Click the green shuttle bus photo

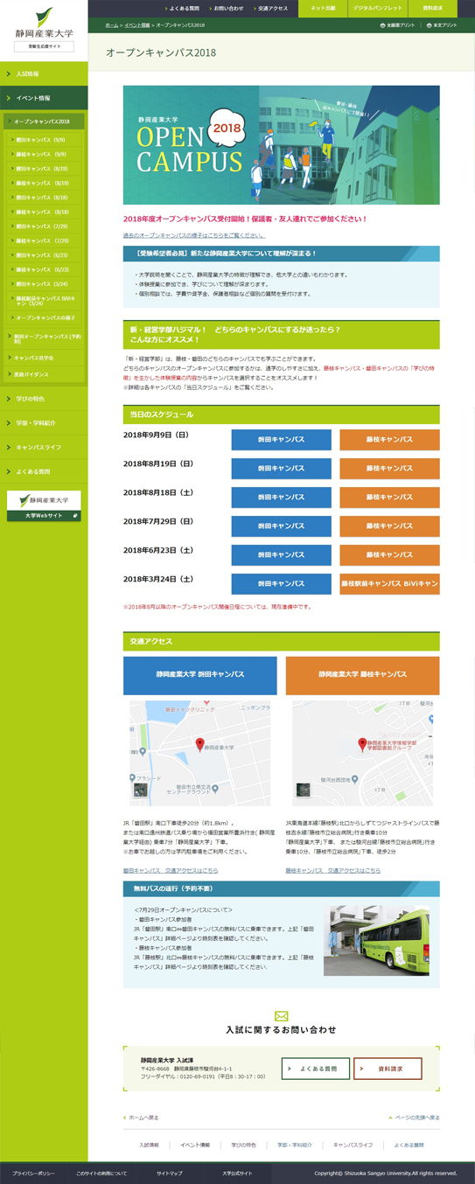[x=376, y=940]
